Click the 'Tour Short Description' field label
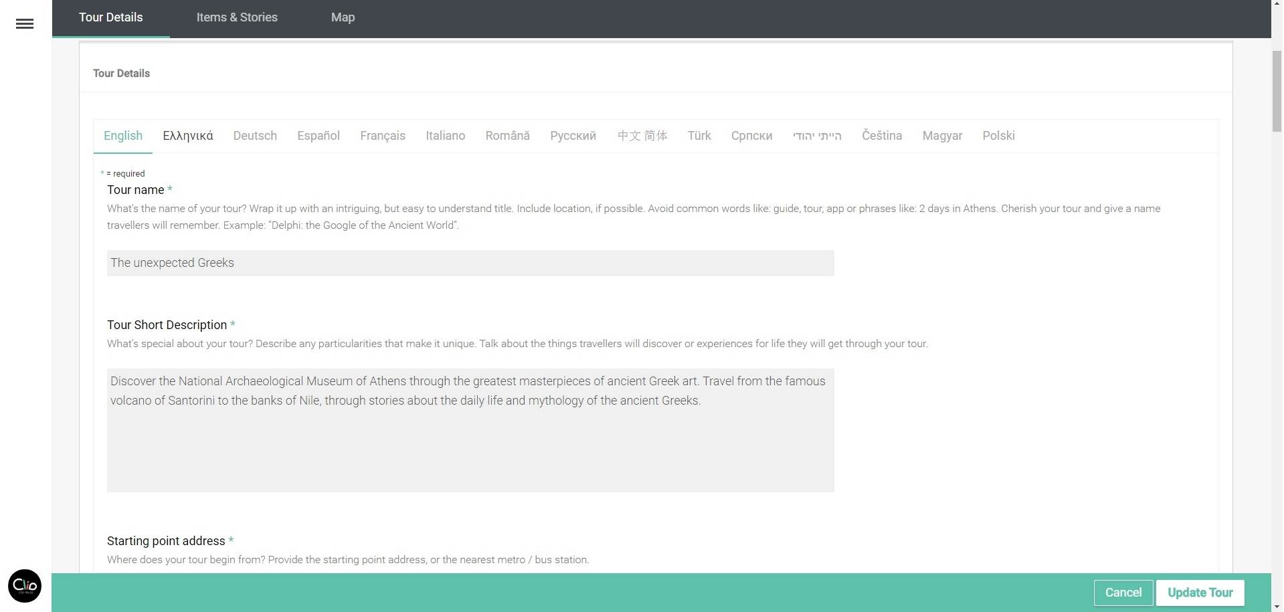Viewport: 1284px width, 612px height. coord(167,325)
